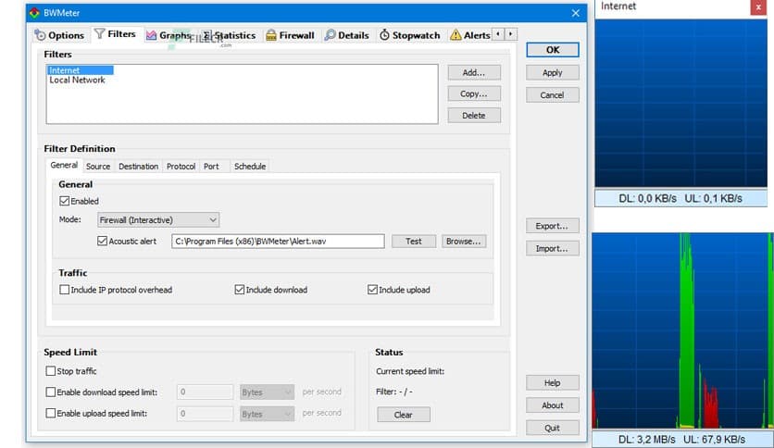Clear the current speed limit status

pyautogui.click(x=404, y=415)
